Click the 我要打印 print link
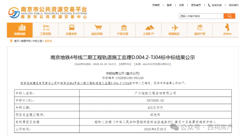Image resolution: width=239 pixels, height=138 pixels. pyautogui.click(x=125, y=64)
